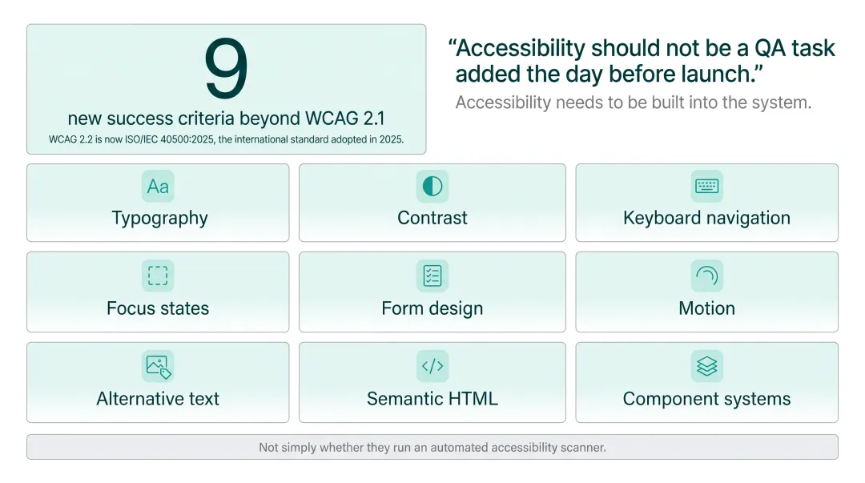The image size is (865, 483).
Task: Click the automated accessibility scanner footer bar
Action: point(432,447)
